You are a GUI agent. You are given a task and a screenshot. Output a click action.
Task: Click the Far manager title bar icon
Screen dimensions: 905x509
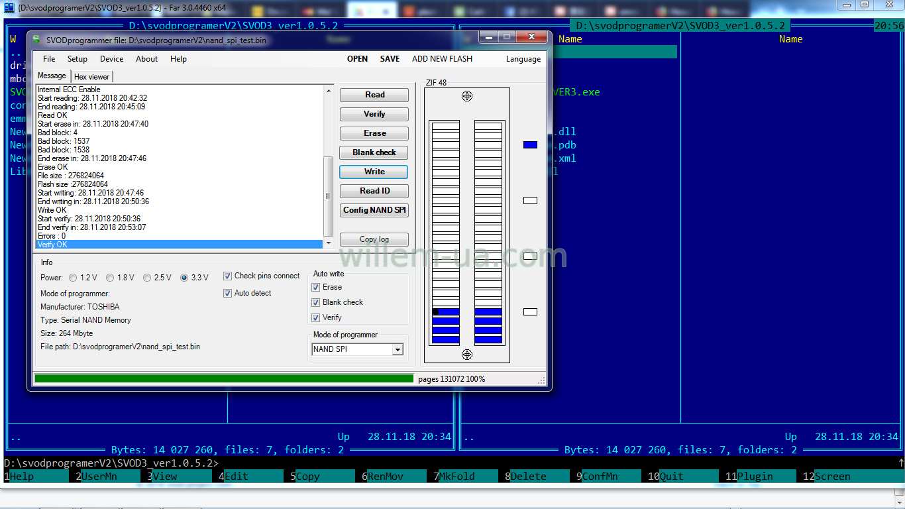[9, 7]
